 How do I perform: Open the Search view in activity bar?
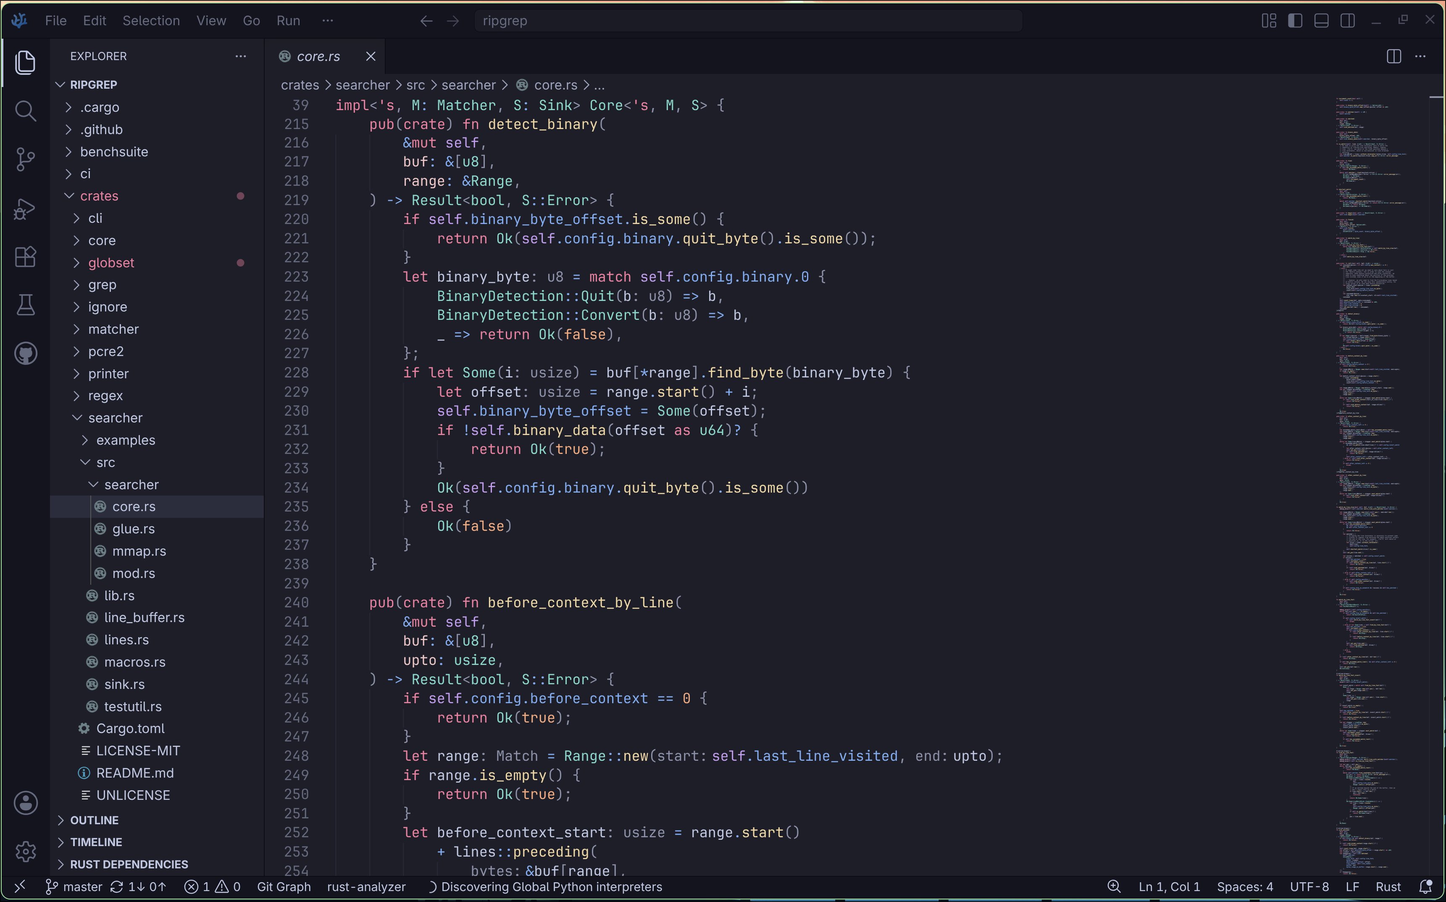point(25,111)
